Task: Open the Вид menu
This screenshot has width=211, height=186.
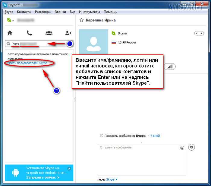Action: point(73,12)
